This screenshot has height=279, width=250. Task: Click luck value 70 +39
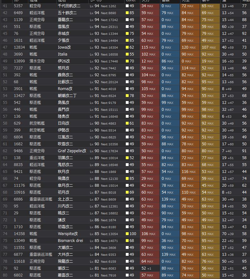[x=228, y=234]
